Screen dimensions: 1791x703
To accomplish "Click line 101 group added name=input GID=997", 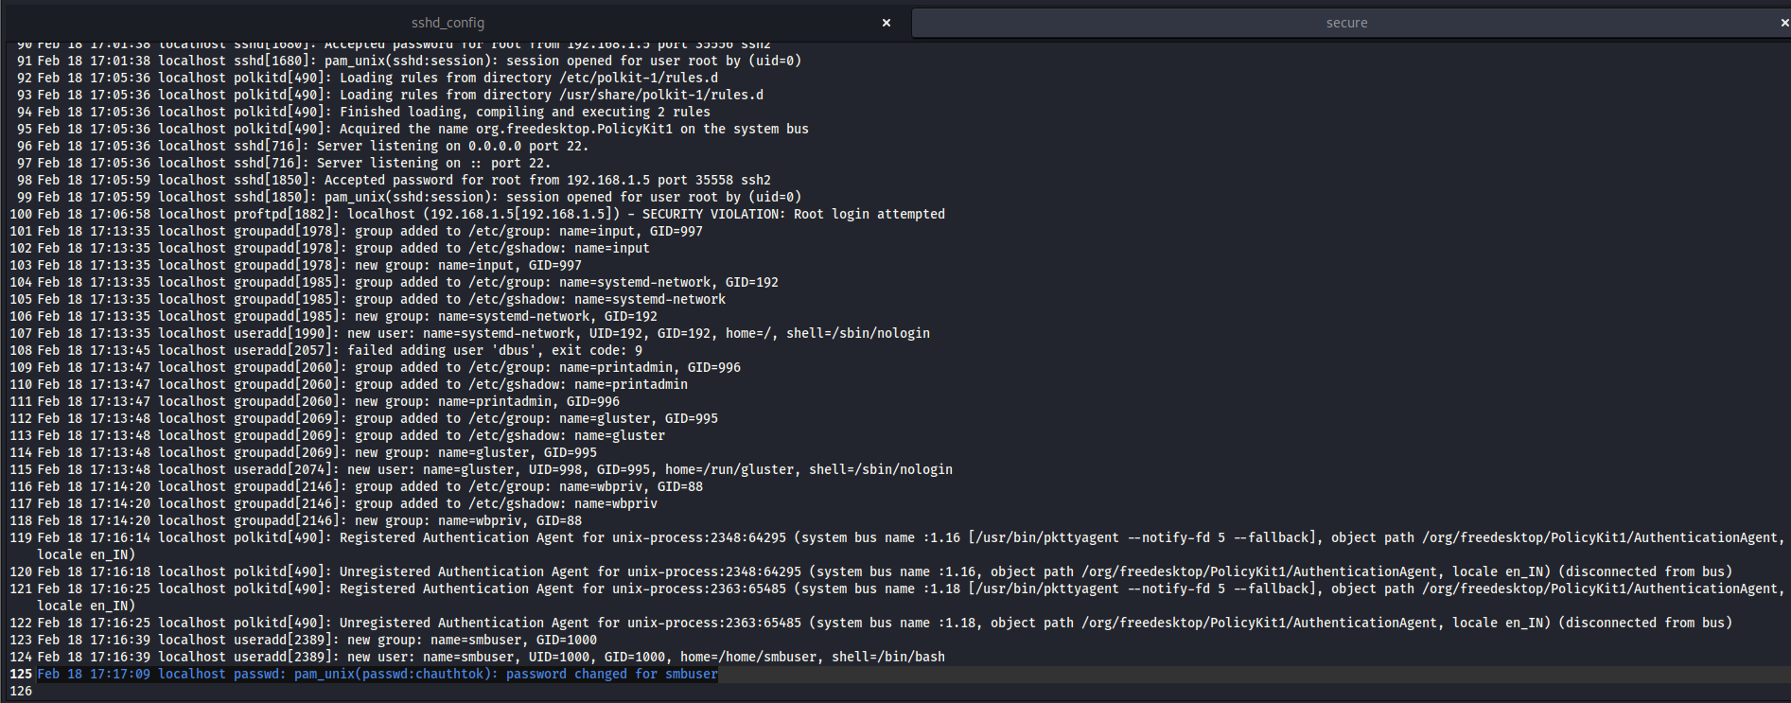I will point(370,231).
